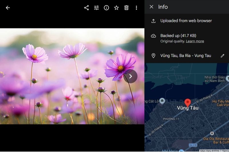Go to next photo arrow
The image size is (229, 152).
(131, 76)
